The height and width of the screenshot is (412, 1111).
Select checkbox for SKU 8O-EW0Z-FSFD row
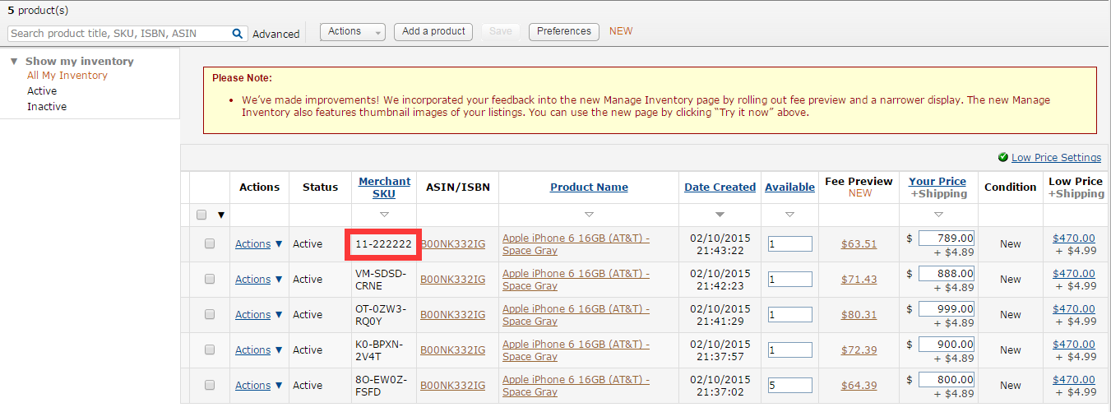pos(210,385)
